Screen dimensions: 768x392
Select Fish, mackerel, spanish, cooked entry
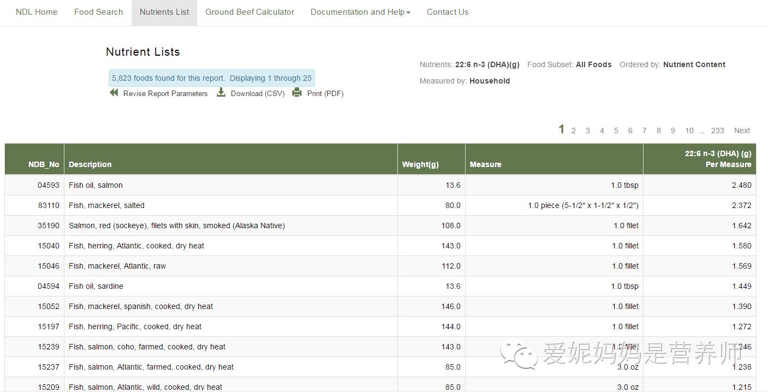[141, 306]
